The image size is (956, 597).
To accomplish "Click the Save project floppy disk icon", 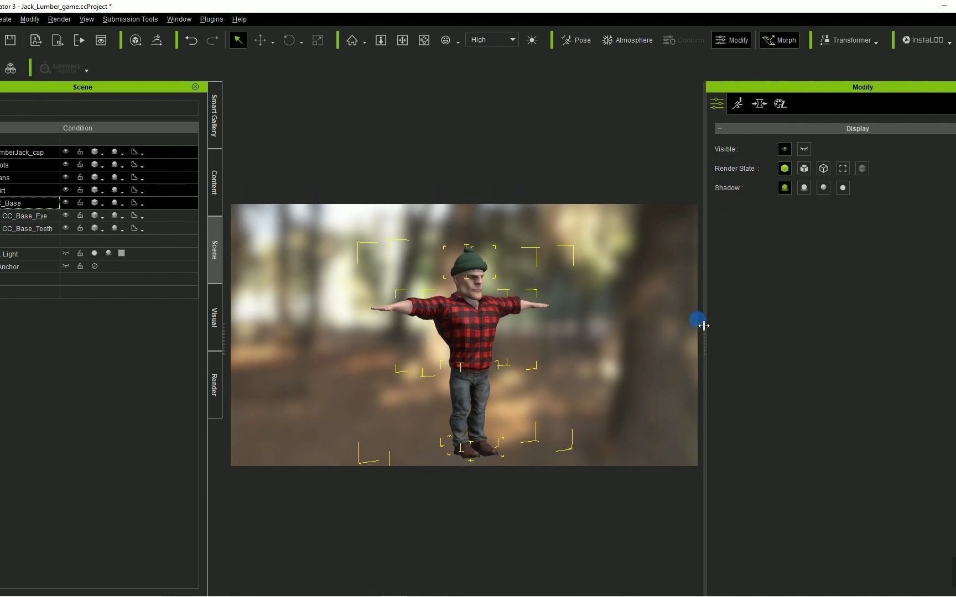I will [x=10, y=40].
